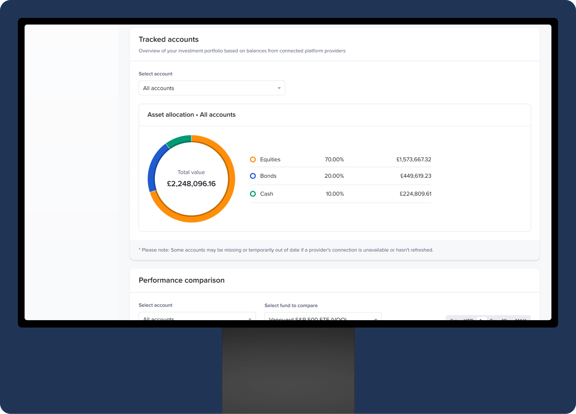Switch to the YTD time range
The height and width of the screenshot is (414, 576).
468,320
